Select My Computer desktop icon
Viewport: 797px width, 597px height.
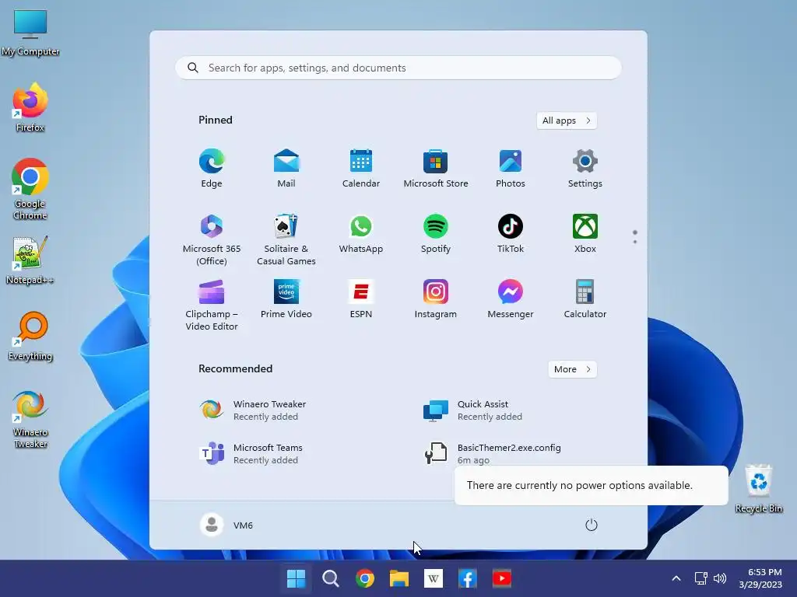coord(30,33)
